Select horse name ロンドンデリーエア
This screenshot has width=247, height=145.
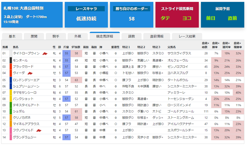pos(26,80)
